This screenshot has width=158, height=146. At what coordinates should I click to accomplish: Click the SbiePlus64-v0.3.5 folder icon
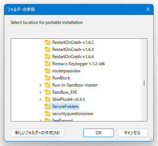48,99
